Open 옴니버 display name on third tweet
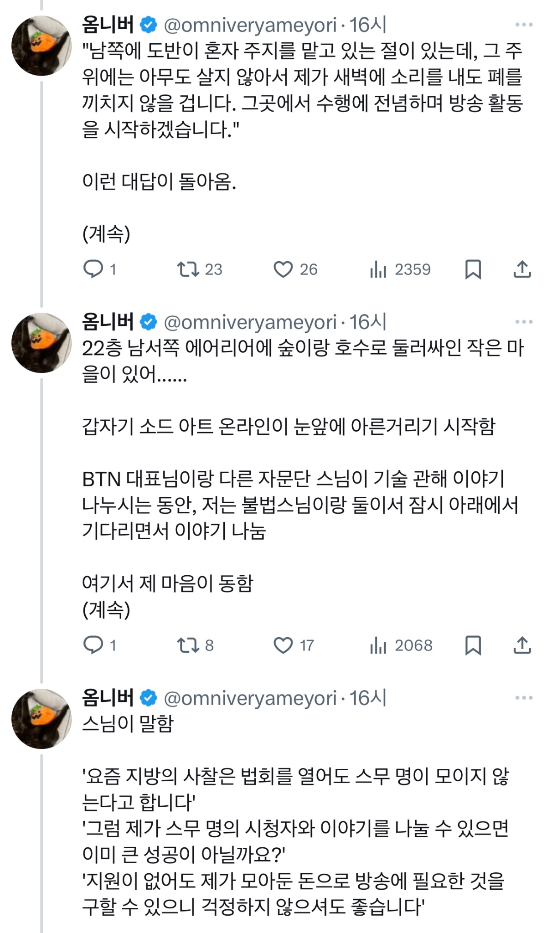 [x=108, y=698]
